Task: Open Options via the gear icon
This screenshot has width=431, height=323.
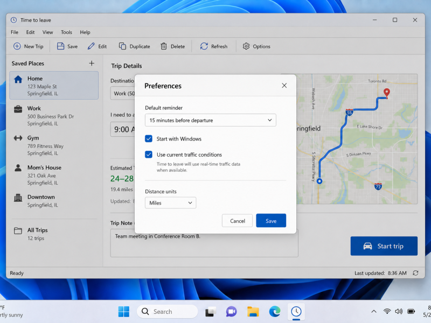Action: 246,46
